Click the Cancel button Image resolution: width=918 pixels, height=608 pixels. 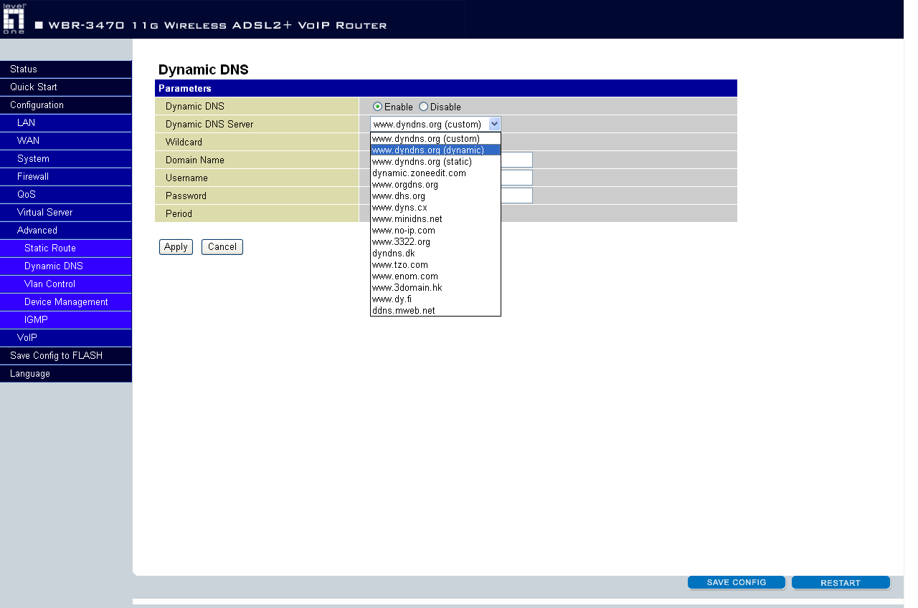tap(222, 247)
